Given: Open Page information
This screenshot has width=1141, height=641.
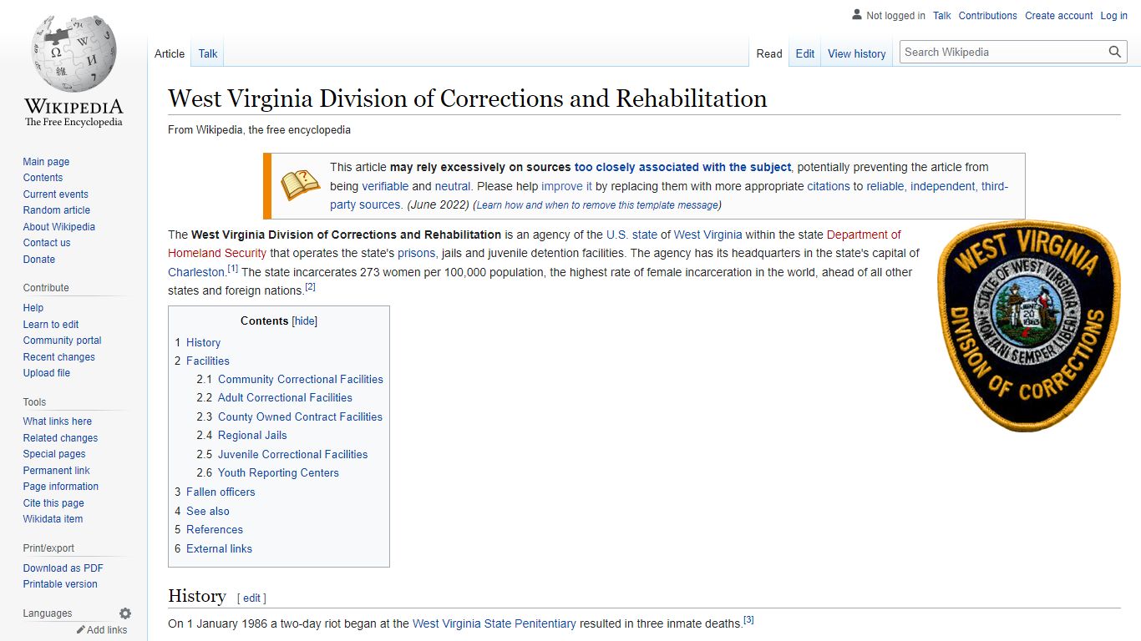Looking at the screenshot, I should pos(60,487).
